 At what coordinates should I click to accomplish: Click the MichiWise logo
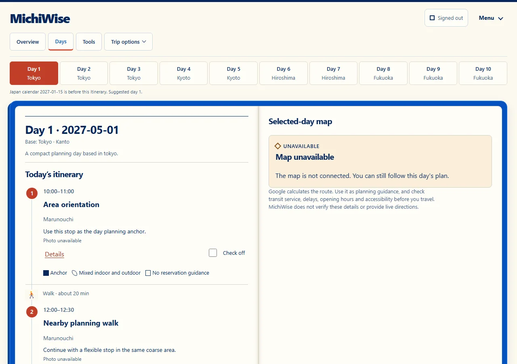tap(40, 19)
